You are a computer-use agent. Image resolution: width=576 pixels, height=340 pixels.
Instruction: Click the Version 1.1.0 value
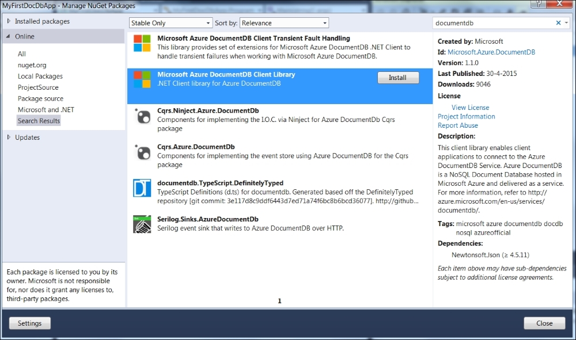[472, 63]
